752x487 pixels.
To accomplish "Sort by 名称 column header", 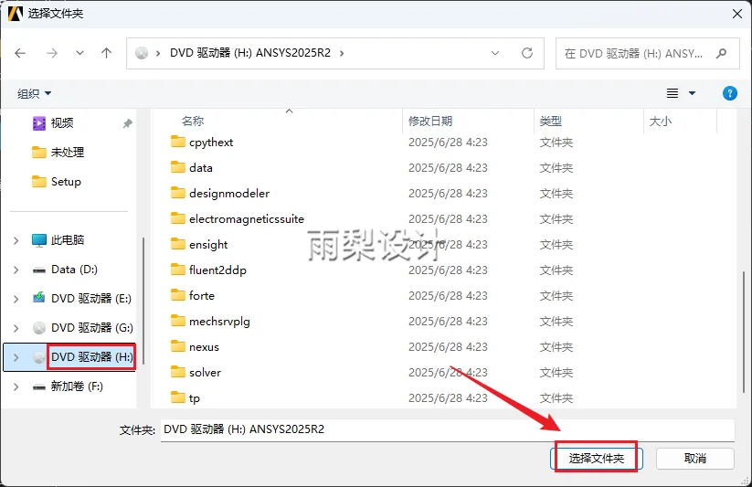I will (x=193, y=122).
